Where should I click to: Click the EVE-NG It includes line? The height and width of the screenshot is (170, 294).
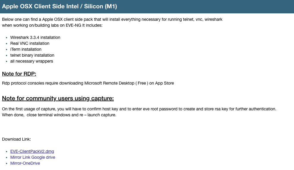click(x=52, y=26)
